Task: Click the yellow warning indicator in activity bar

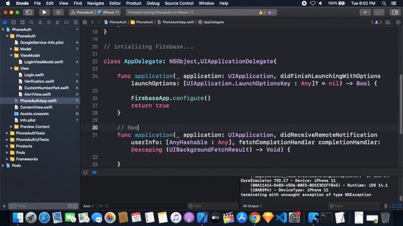Action: (261, 13)
